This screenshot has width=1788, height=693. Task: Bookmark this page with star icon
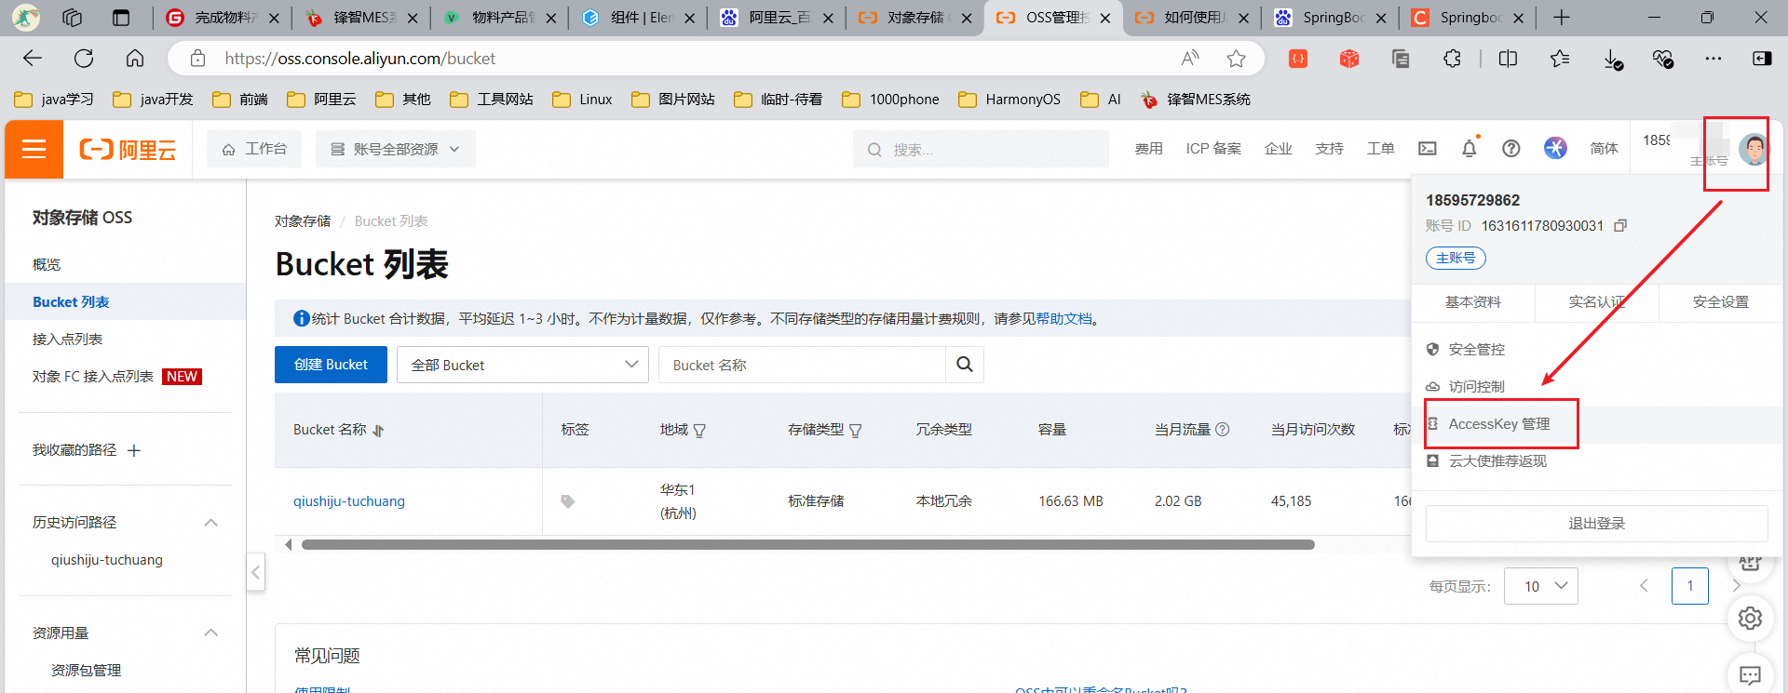click(x=1236, y=59)
